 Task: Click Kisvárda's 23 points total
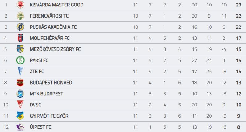239,5
